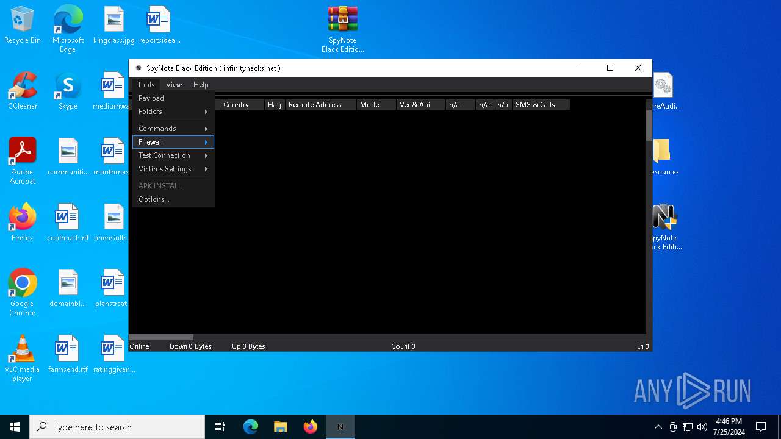781x439 pixels.
Task: Click the horizontal scrollbar thumb in SpyNote
Action: click(x=161, y=337)
